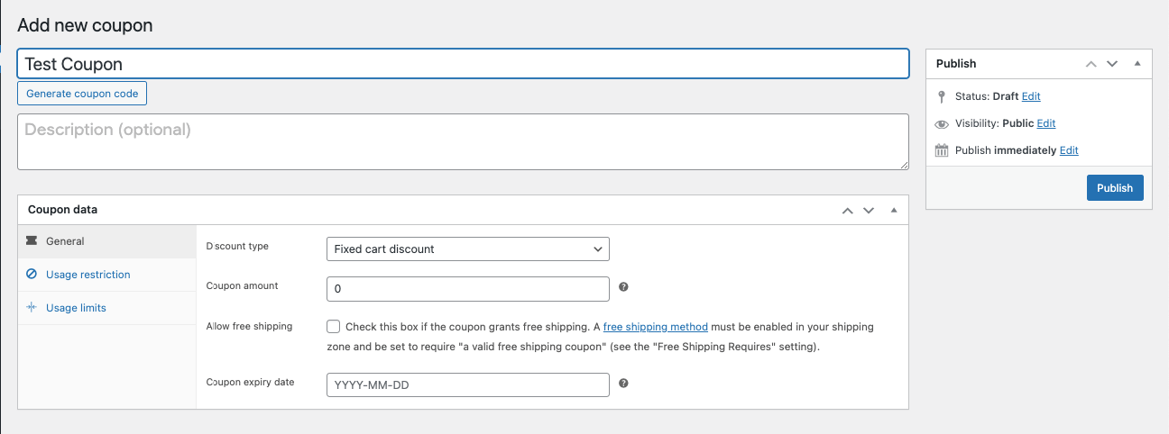Collapse the Publish panel toggle
The width and height of the screenshot is (1169, 434).
click(x=1137, y=64)
